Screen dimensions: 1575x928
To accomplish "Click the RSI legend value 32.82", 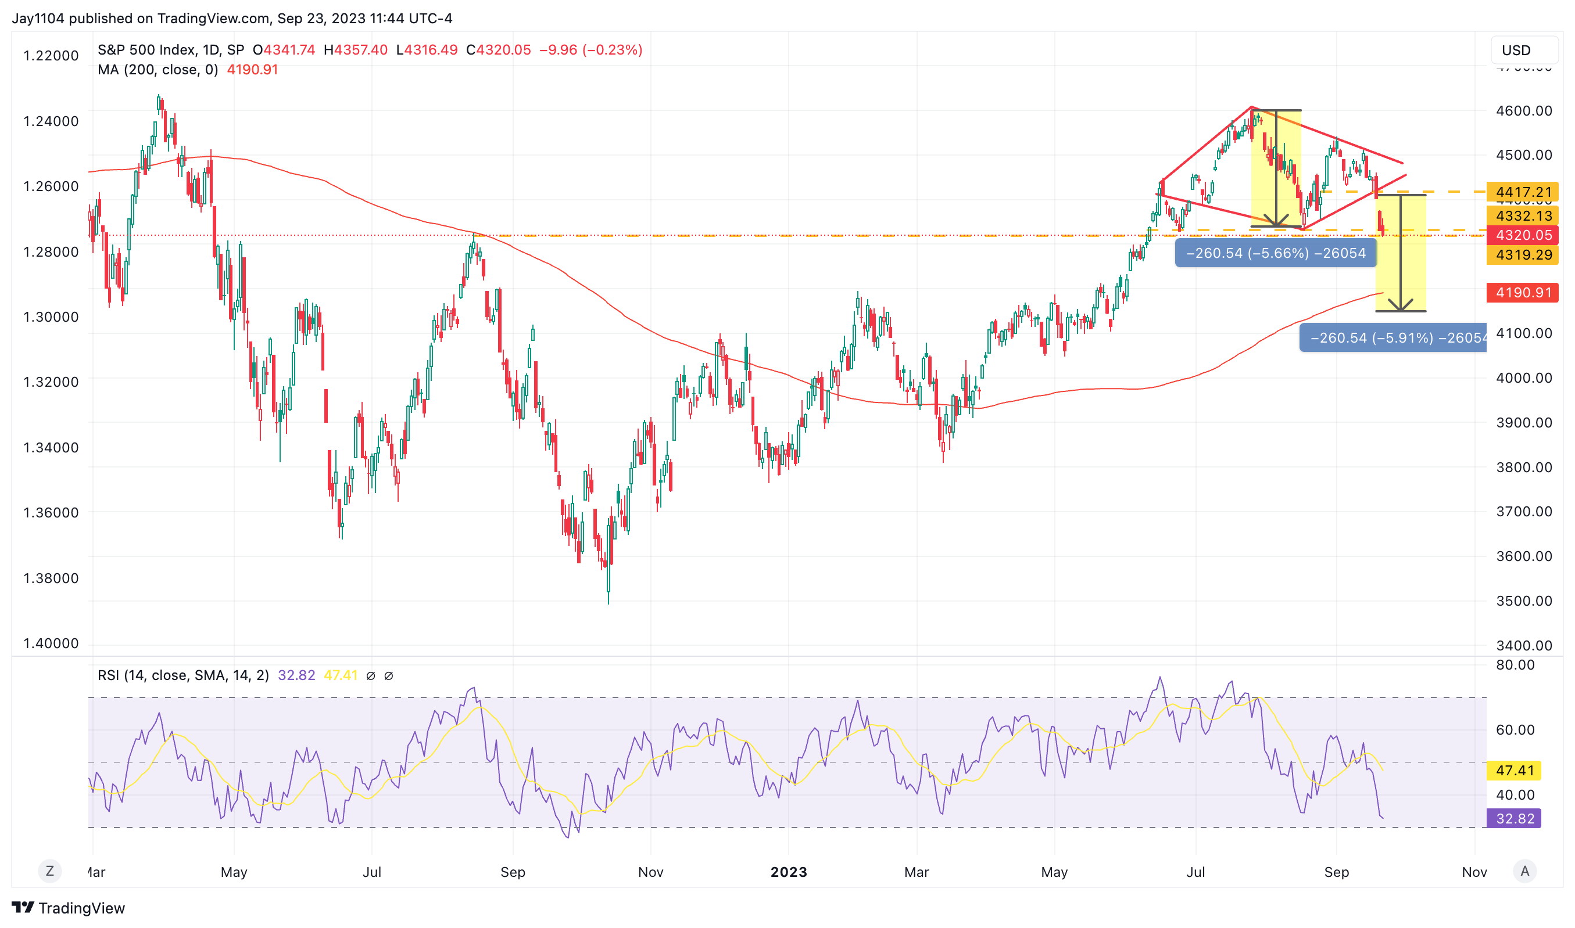I will [x=296, y=675].
